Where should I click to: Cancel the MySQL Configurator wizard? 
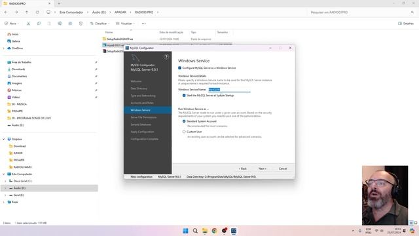pos(283,168)
